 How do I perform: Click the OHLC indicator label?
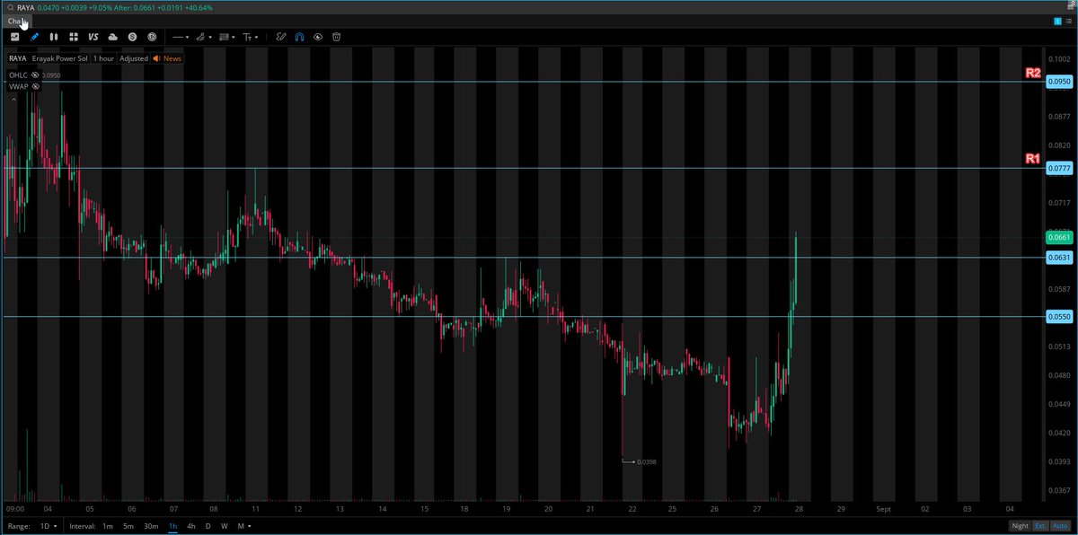[x=19, y=75]
